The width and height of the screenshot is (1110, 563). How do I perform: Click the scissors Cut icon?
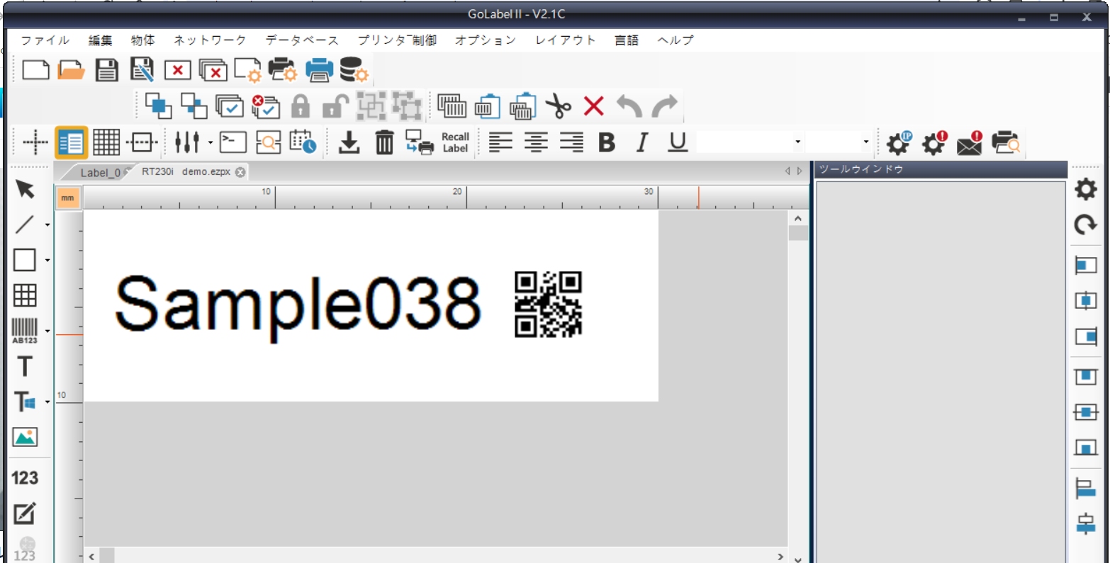point(559,106)
